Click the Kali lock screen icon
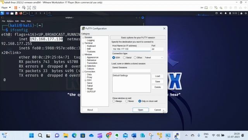The height and width of the screenshot is (140, 248). click(x=241, y=13)
